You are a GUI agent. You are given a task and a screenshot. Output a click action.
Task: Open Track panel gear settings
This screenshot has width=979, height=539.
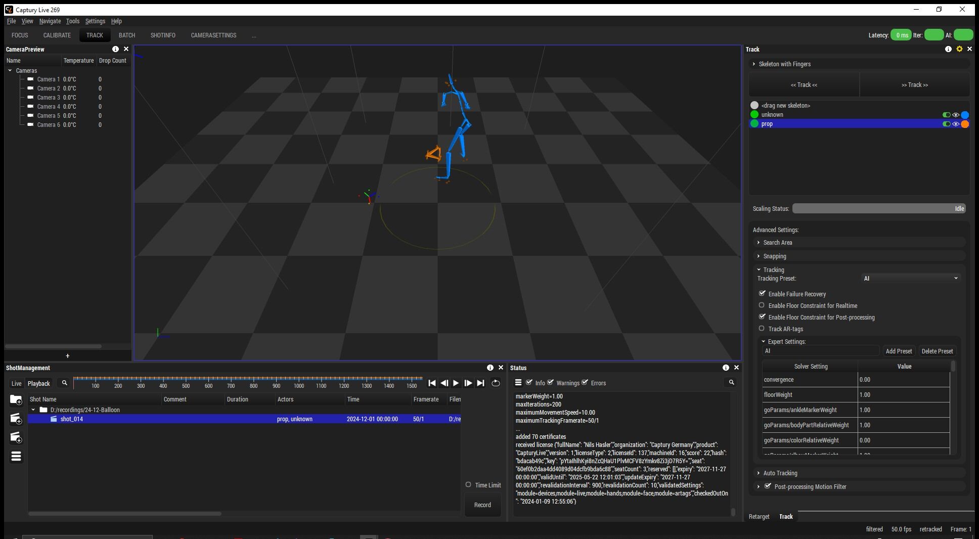pos(959,49)
